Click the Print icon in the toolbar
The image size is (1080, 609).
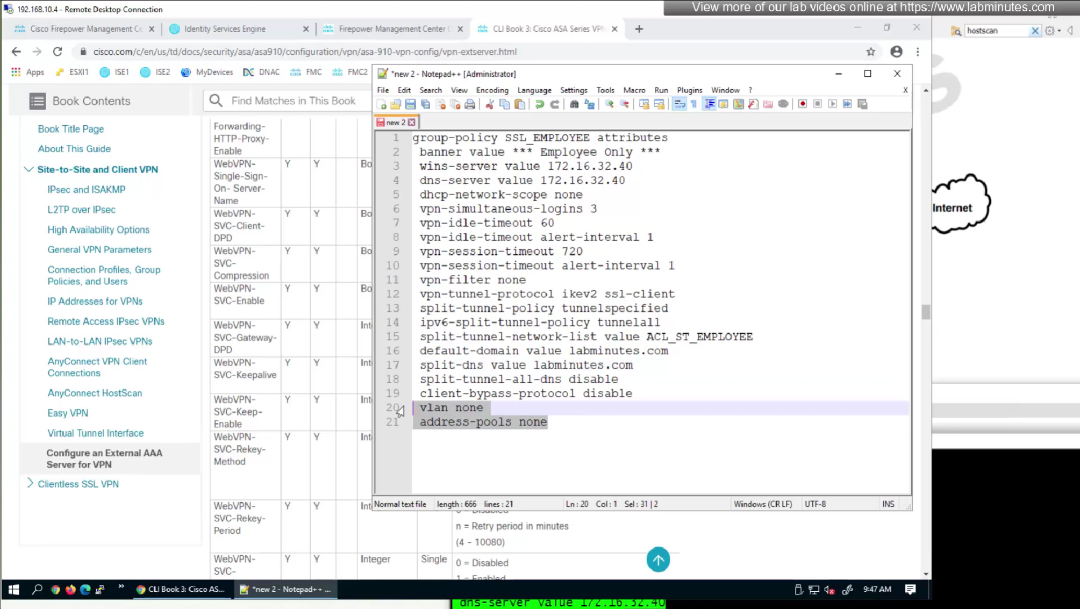[470, 104]
